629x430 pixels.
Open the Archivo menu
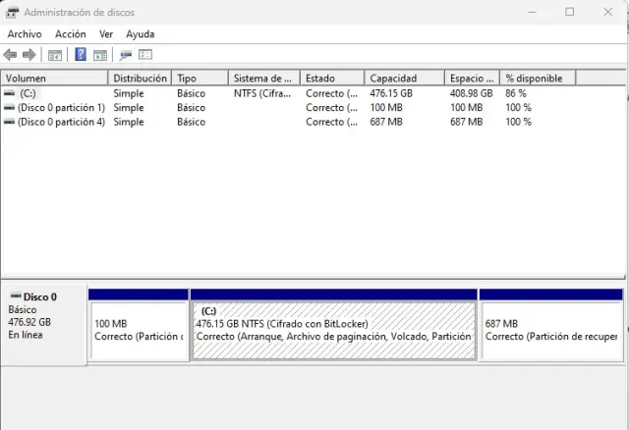click(x=25, y=33)
